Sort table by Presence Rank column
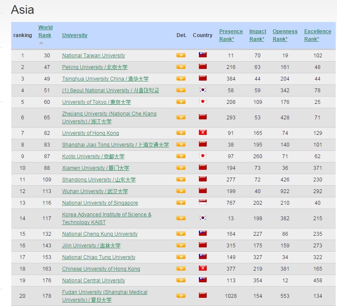This screenshot has width=337, height=306. 231,35
